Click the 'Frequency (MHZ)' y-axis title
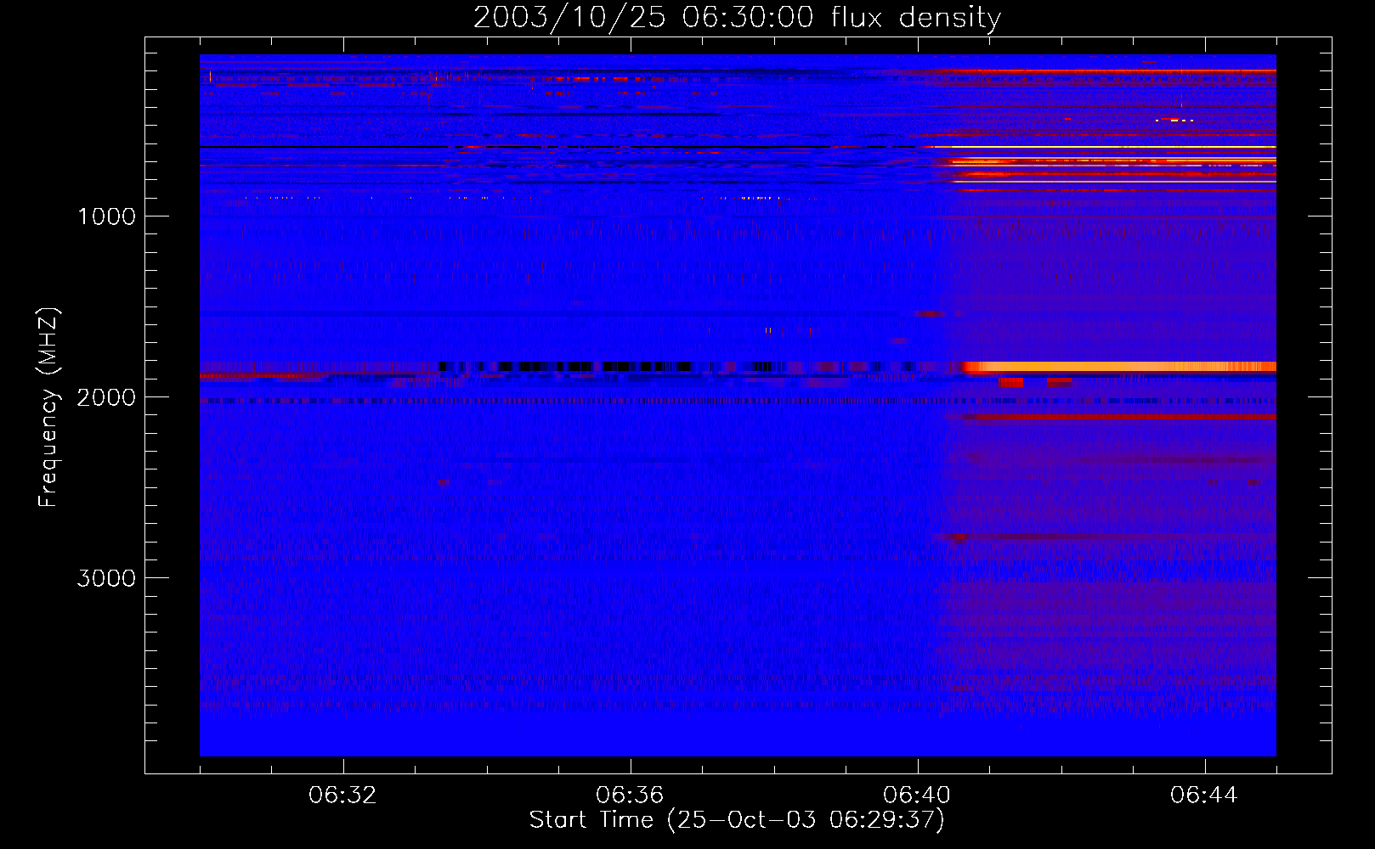The width and height of the screenshot is (1375, 849). [48, 408]
